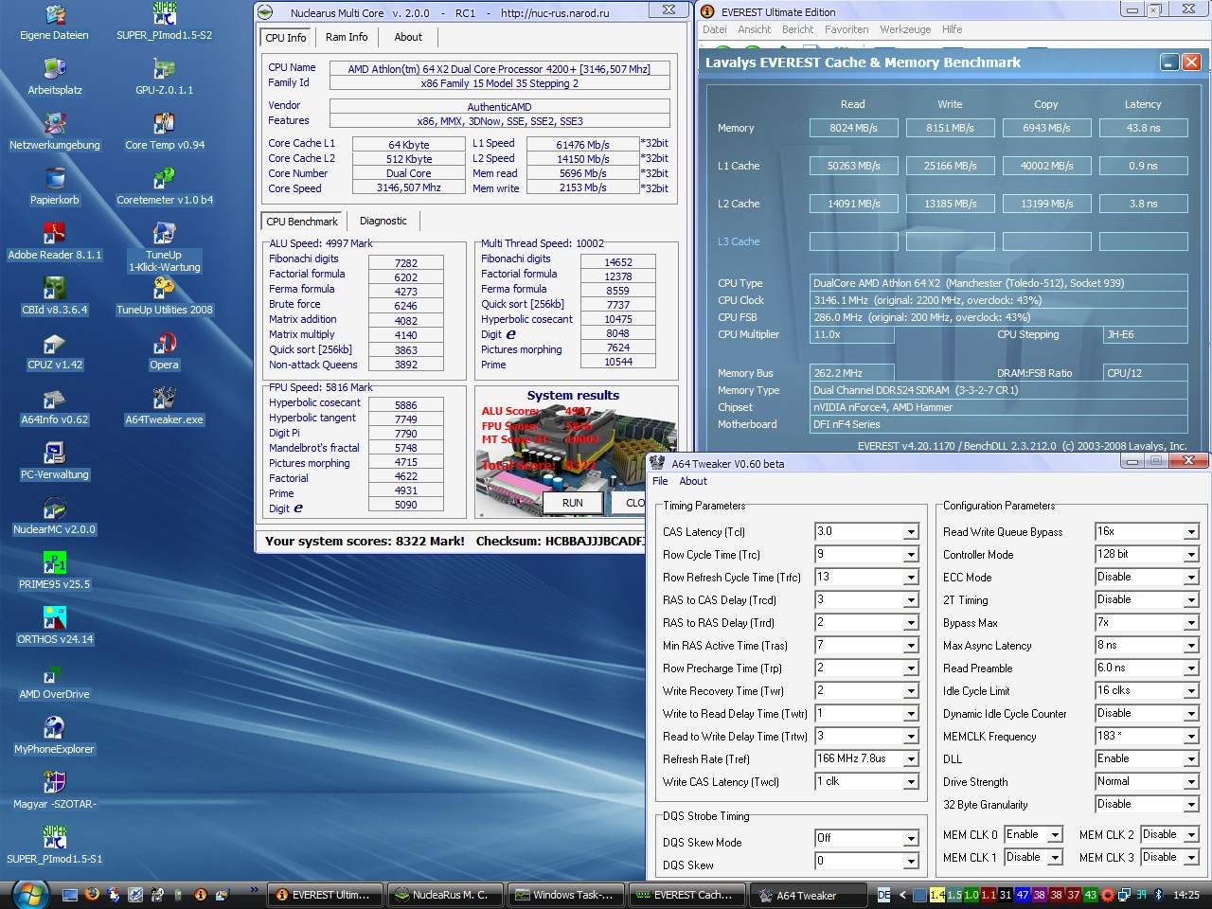Expand the Refresh Rate (Tref) dropdown
The width and height of the screenshot is (1212, 909).
point(910,759)
